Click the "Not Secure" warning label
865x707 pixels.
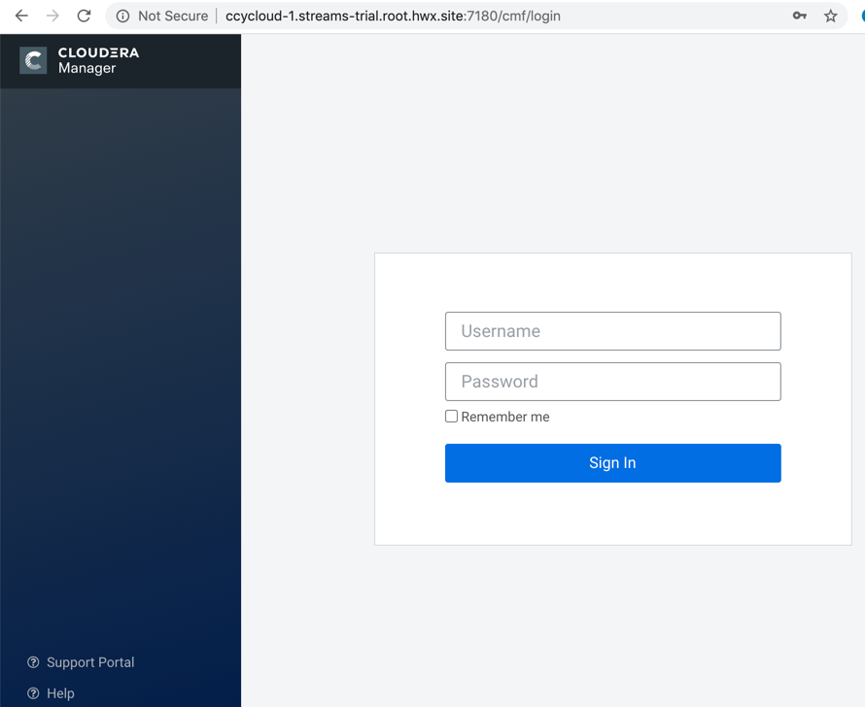click(172, 16)
